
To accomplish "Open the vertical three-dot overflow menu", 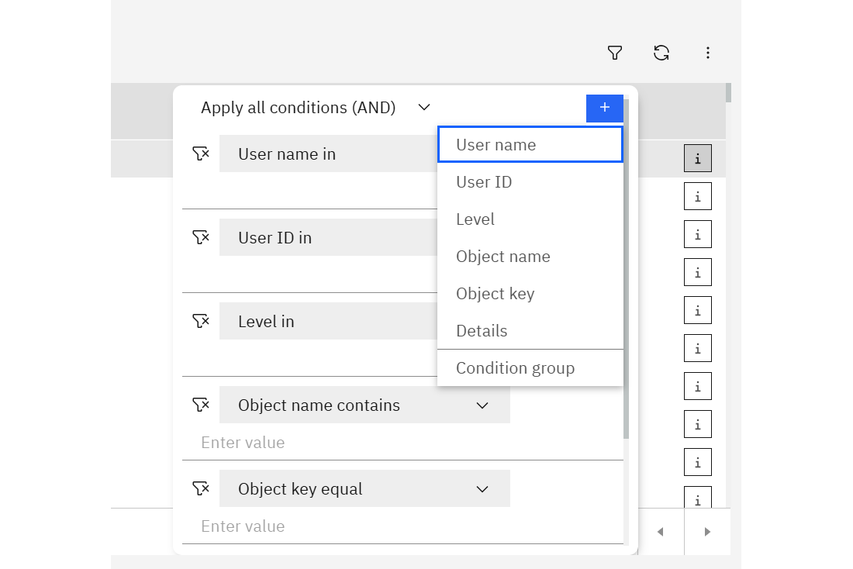I will pos(707,53).
